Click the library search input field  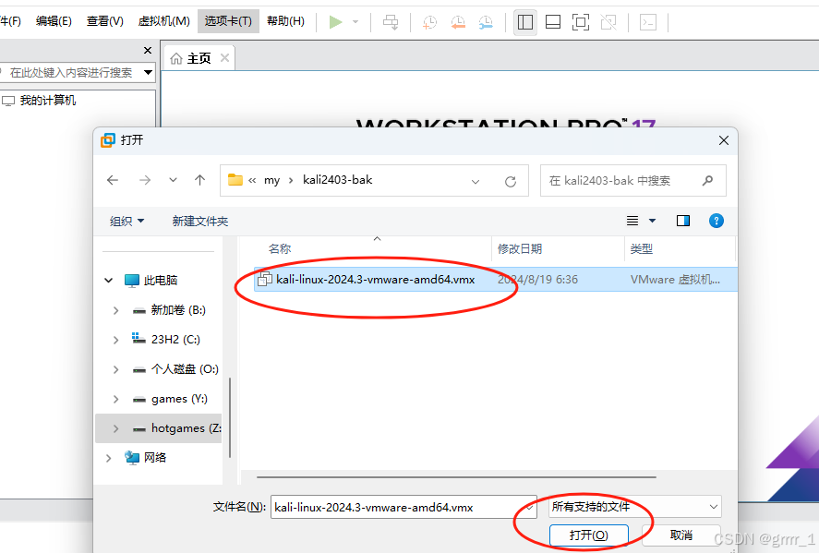[x=70, y=73]
